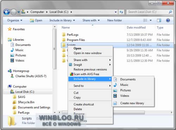Click the navigation pane scroll down arrow
This screenshot has width=176, height=130.
(x=55, y=112)
